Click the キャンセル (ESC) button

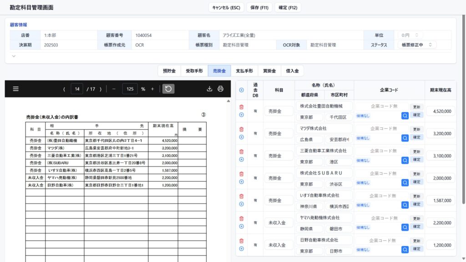[x=226, y=7]
